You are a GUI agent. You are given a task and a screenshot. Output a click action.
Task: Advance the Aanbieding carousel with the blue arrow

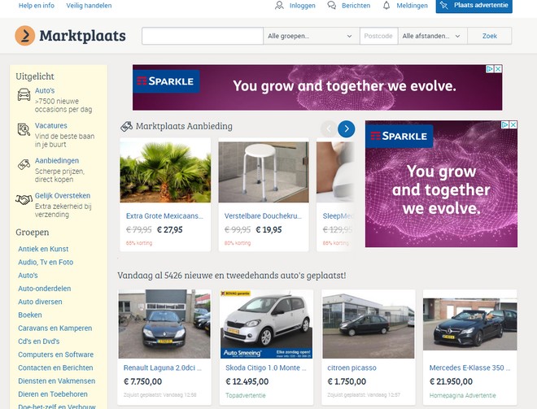coord(347,128)
